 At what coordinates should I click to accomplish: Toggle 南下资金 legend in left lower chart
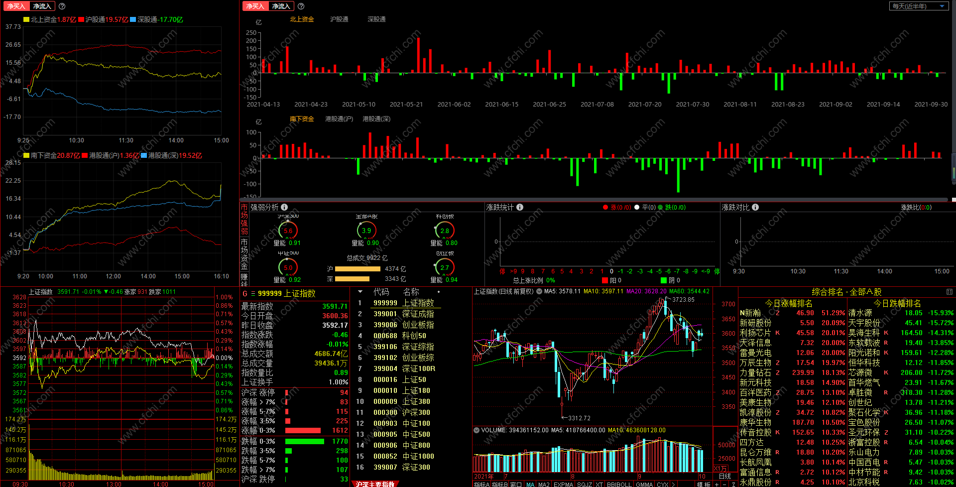coord(52,155)
